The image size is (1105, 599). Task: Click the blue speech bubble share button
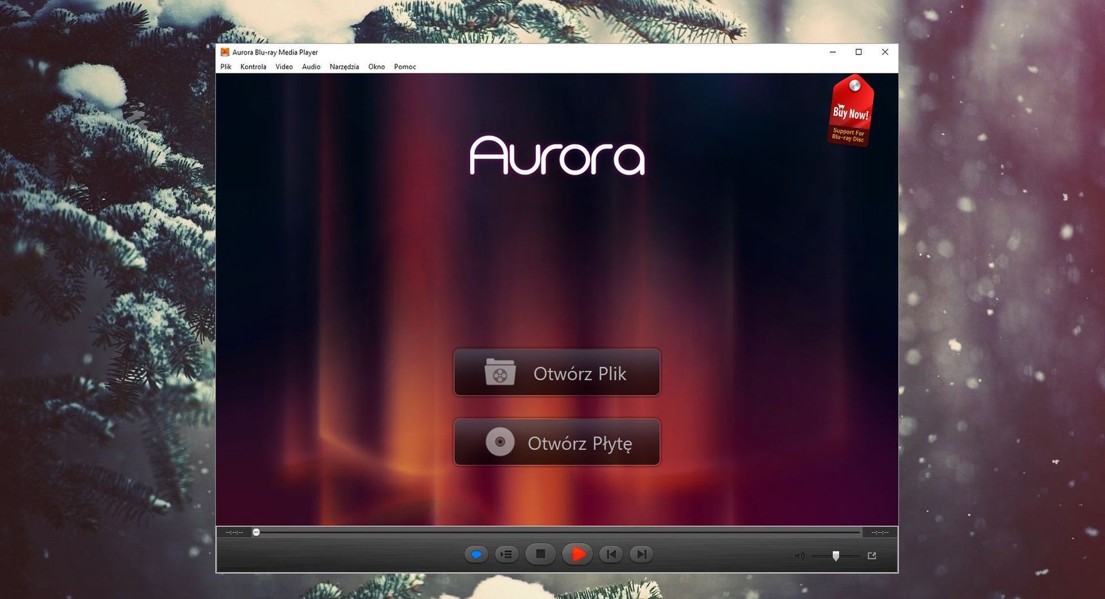(476, 554)
